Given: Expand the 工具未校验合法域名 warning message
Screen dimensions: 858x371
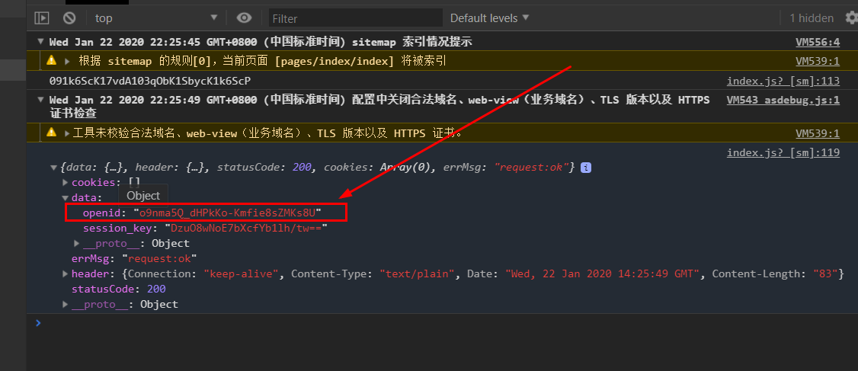Looking at the screenshot, I should (x=67, y=133).
